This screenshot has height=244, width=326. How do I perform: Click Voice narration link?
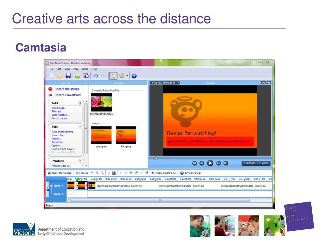click(x=60, y=115)
